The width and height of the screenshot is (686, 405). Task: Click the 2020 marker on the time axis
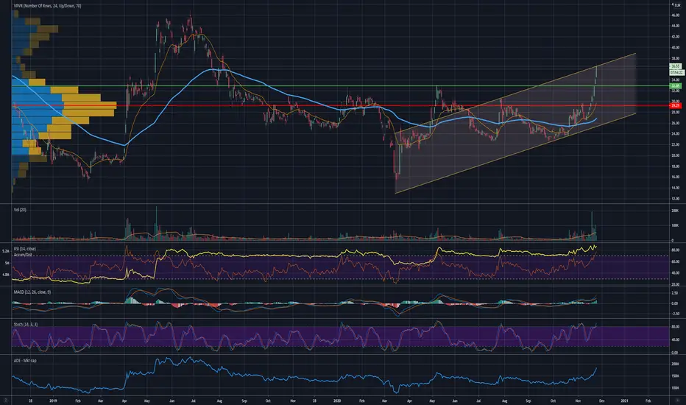337,401
